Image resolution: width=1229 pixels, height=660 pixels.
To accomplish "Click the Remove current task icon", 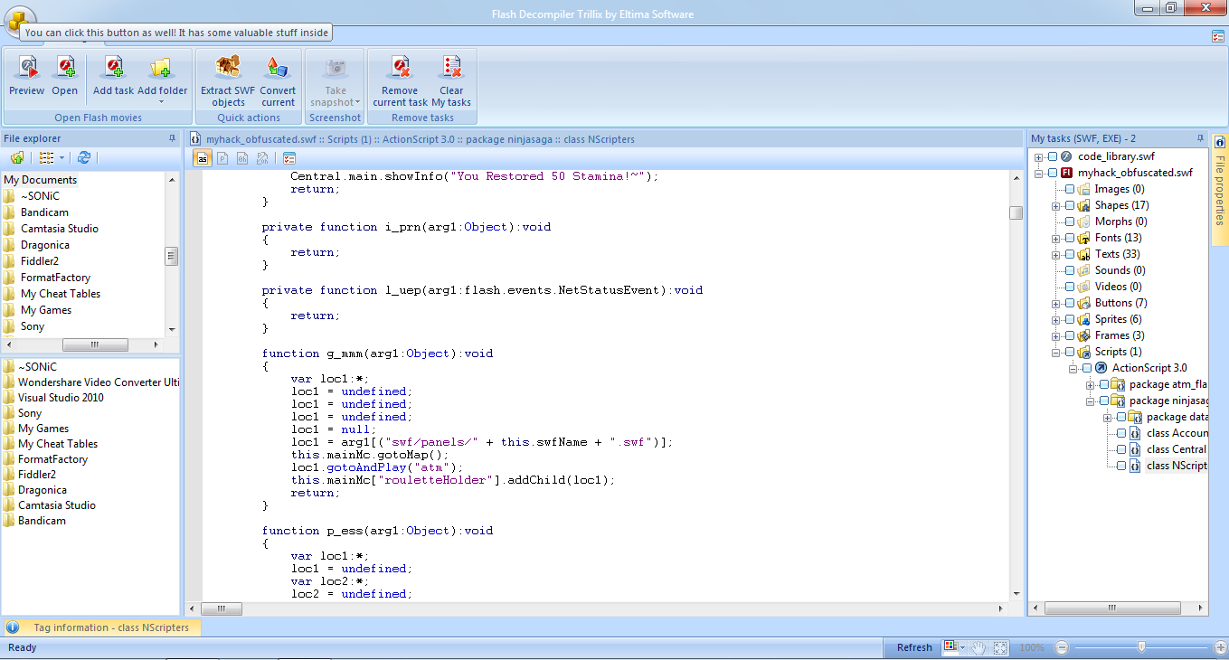I will pos(400,67).
